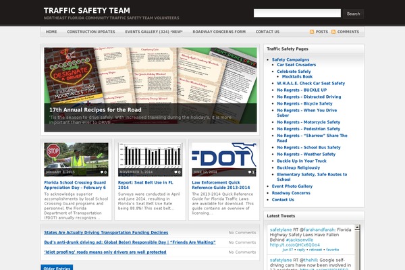
Task: Click the Latest Tweets scrollbar up arrow
Action: click(358, 227)
